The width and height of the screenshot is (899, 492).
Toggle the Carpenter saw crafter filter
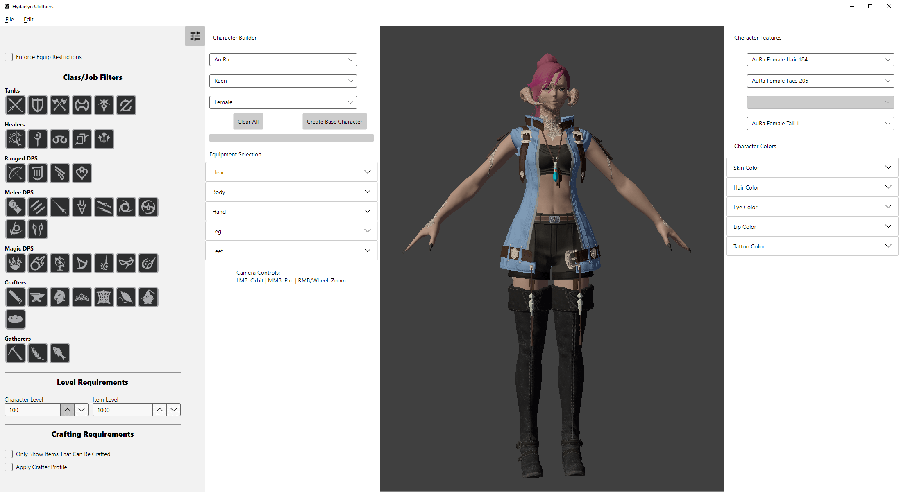coord(16,297)
